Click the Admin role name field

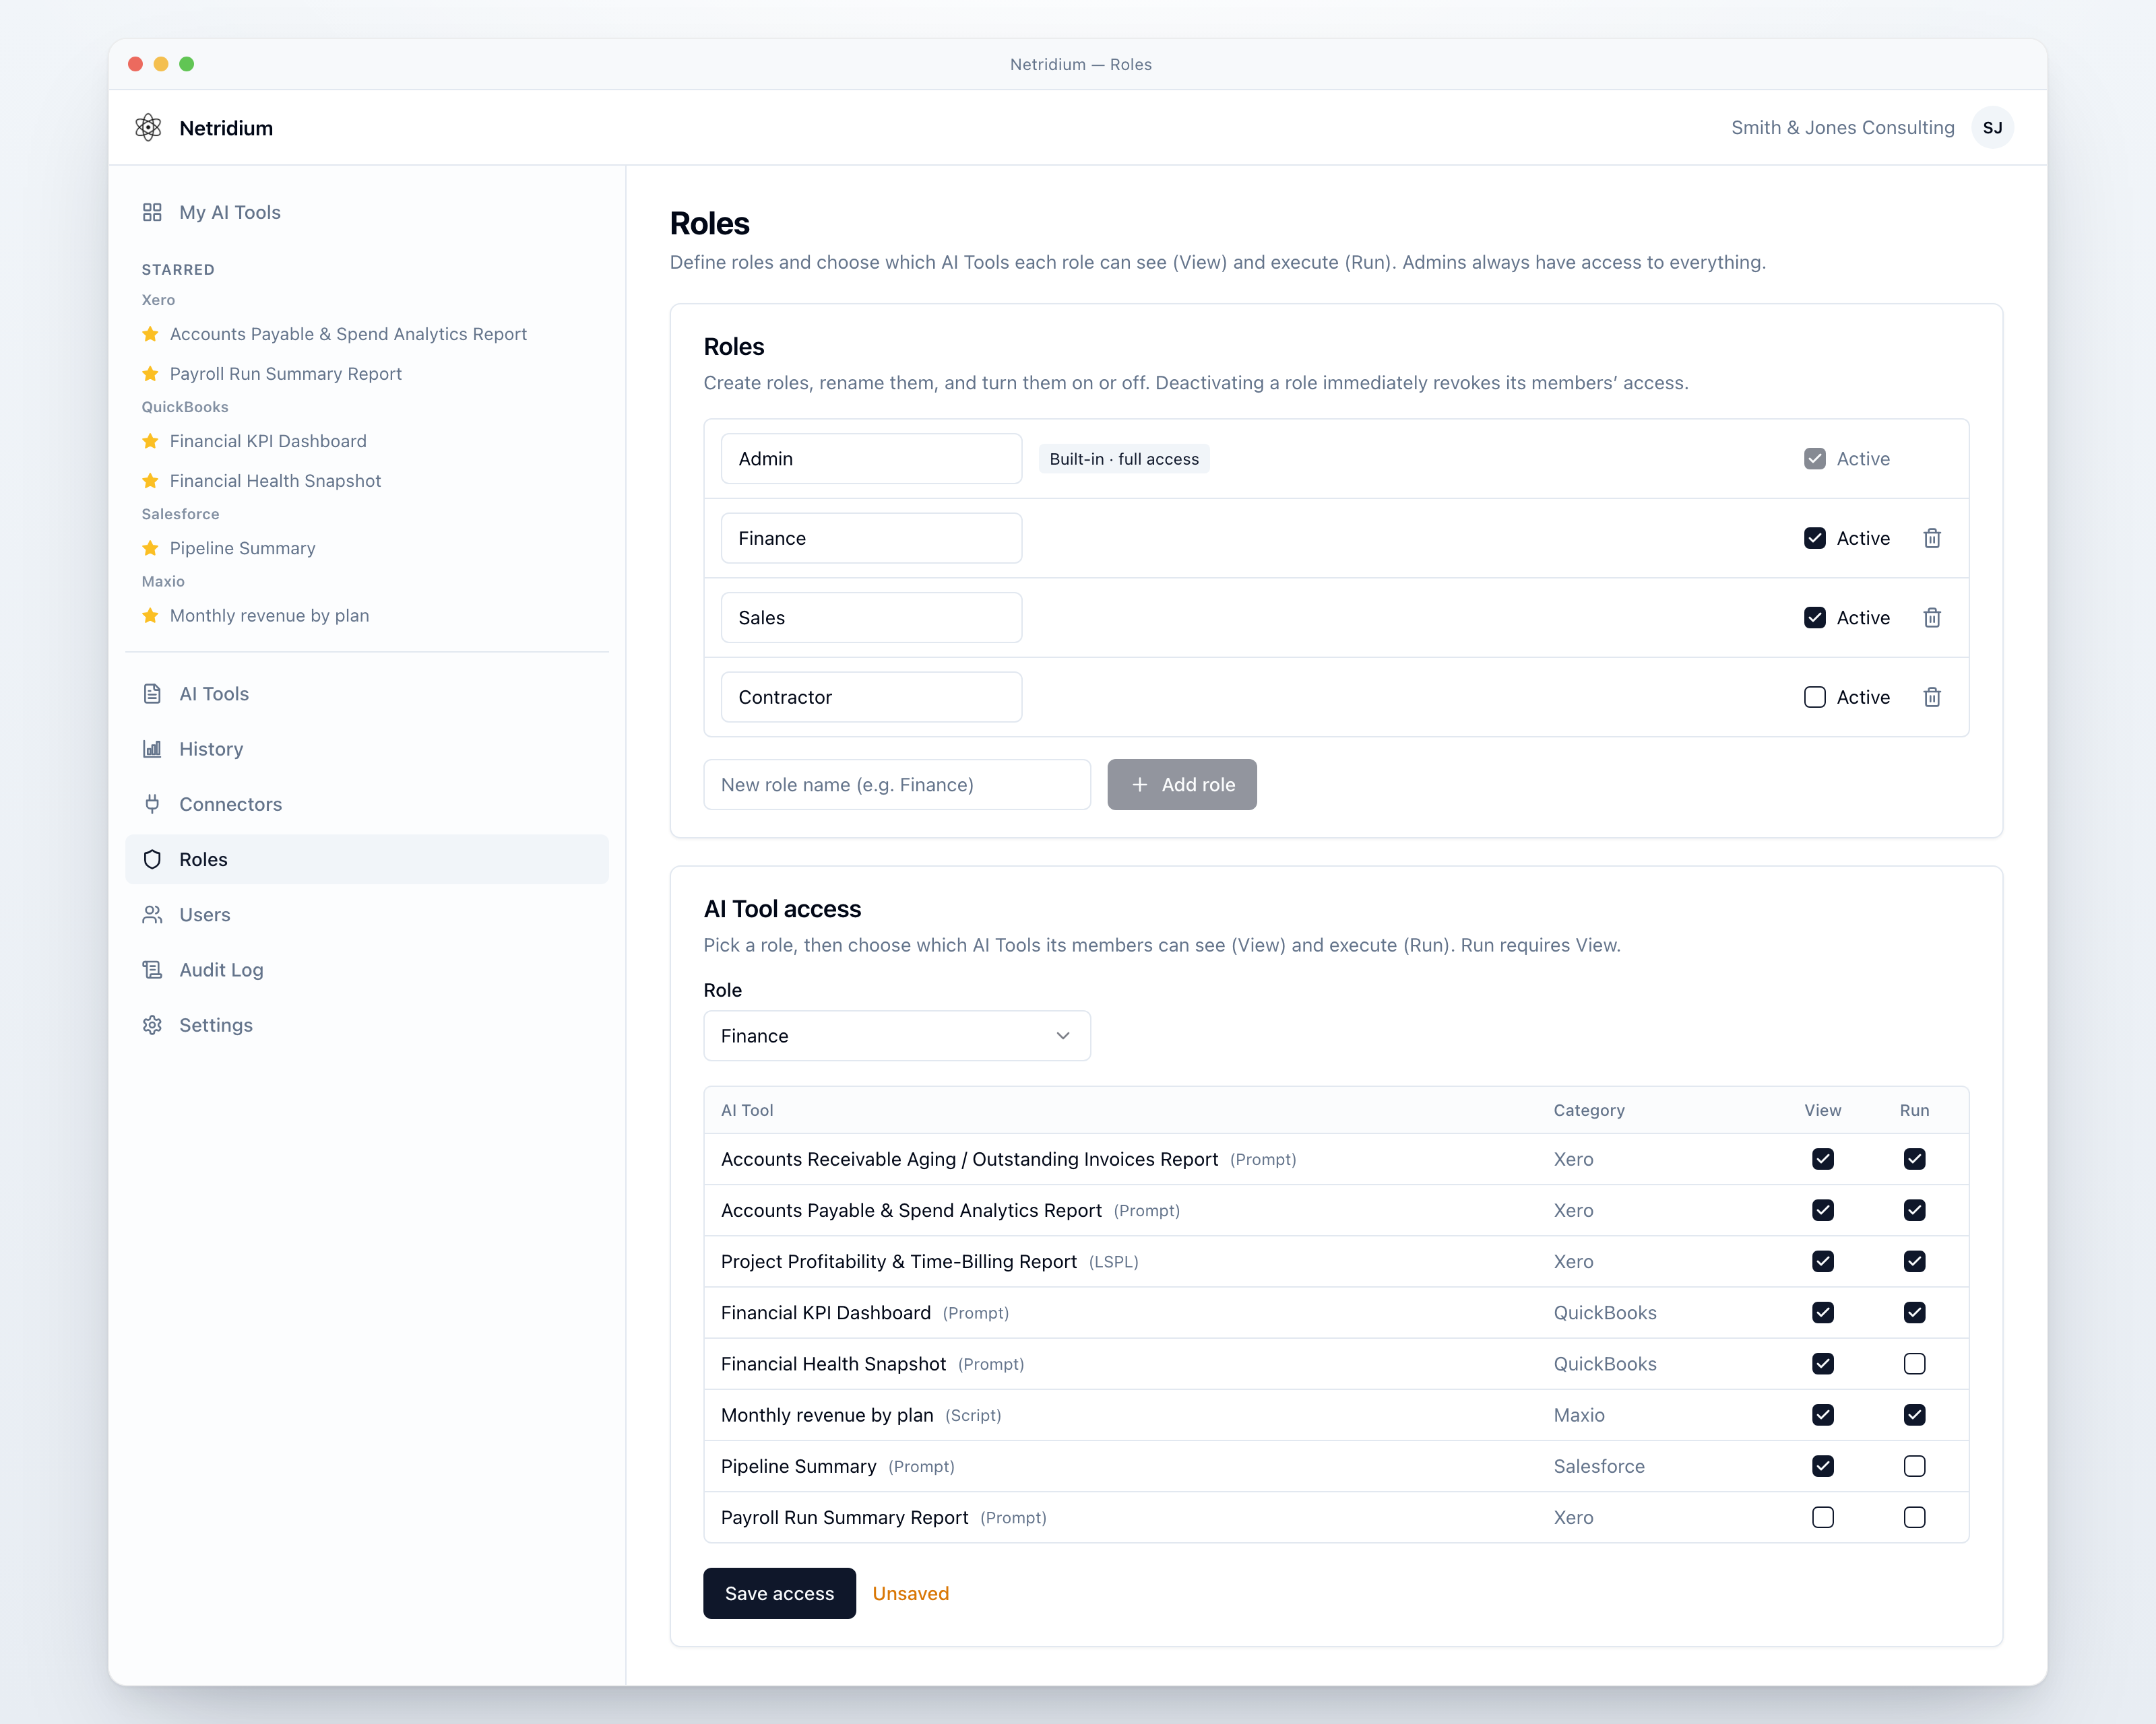(x=871, y=459)
